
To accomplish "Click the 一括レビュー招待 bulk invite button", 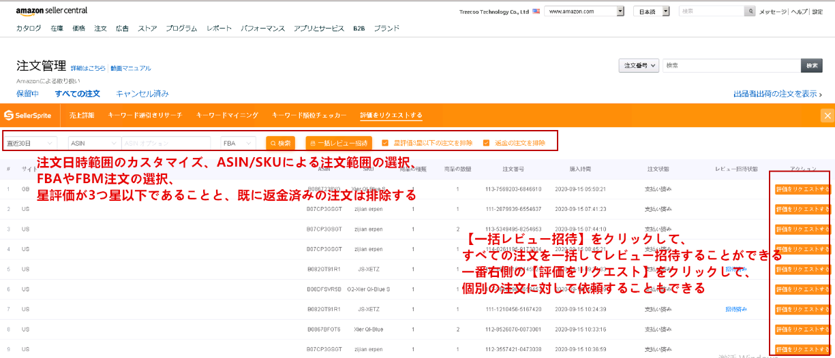I will click(339, 143).
